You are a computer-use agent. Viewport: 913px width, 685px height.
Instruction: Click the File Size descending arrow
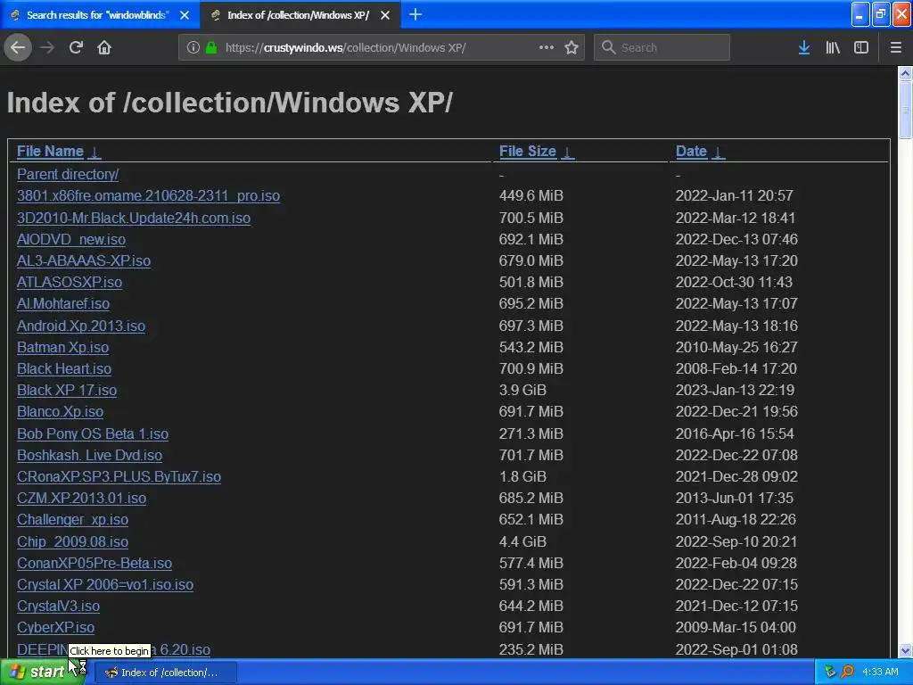pos(568,153)
